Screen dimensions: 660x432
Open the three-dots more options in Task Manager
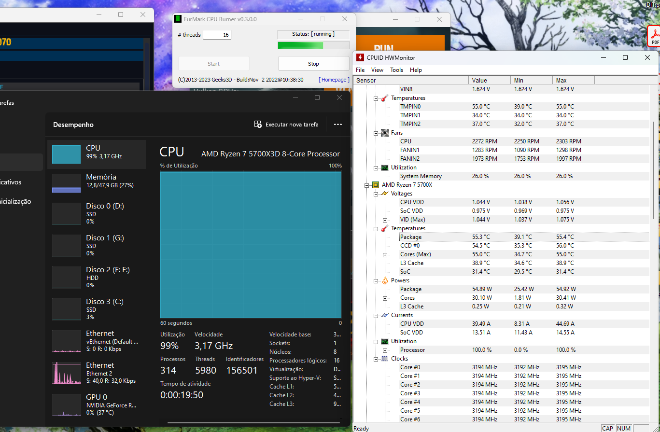coord(338,125)
